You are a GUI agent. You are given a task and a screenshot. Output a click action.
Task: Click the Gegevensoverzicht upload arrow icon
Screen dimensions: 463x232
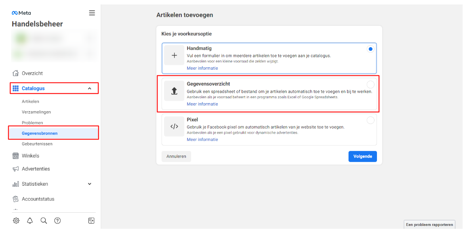[x=174, y=91]
